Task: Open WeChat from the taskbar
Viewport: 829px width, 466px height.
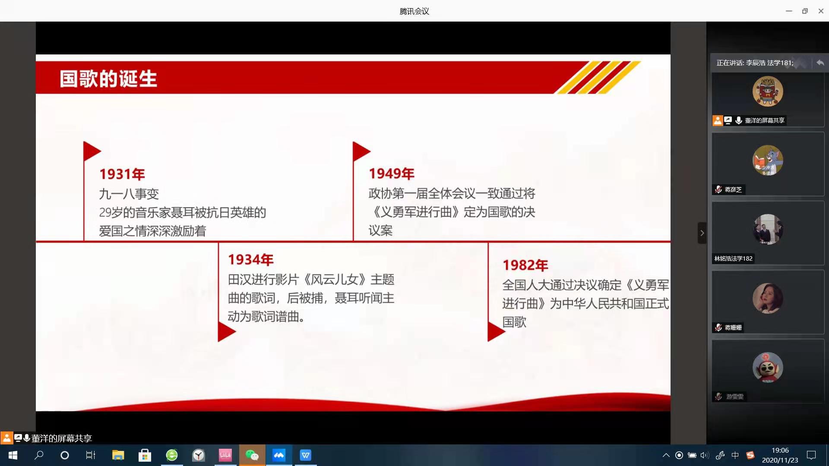Action: pyautogui.click(x=252, y=455)
